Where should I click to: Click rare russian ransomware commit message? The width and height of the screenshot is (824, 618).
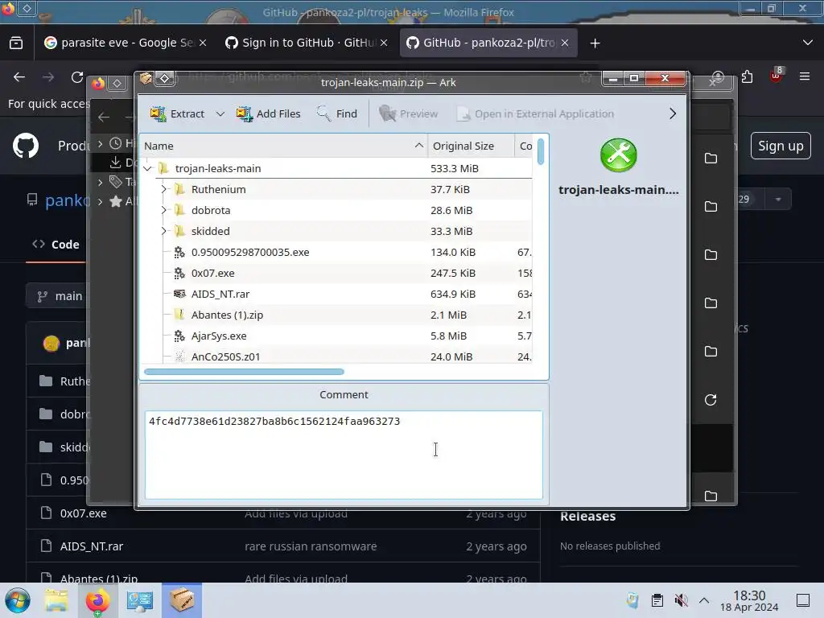311,546
